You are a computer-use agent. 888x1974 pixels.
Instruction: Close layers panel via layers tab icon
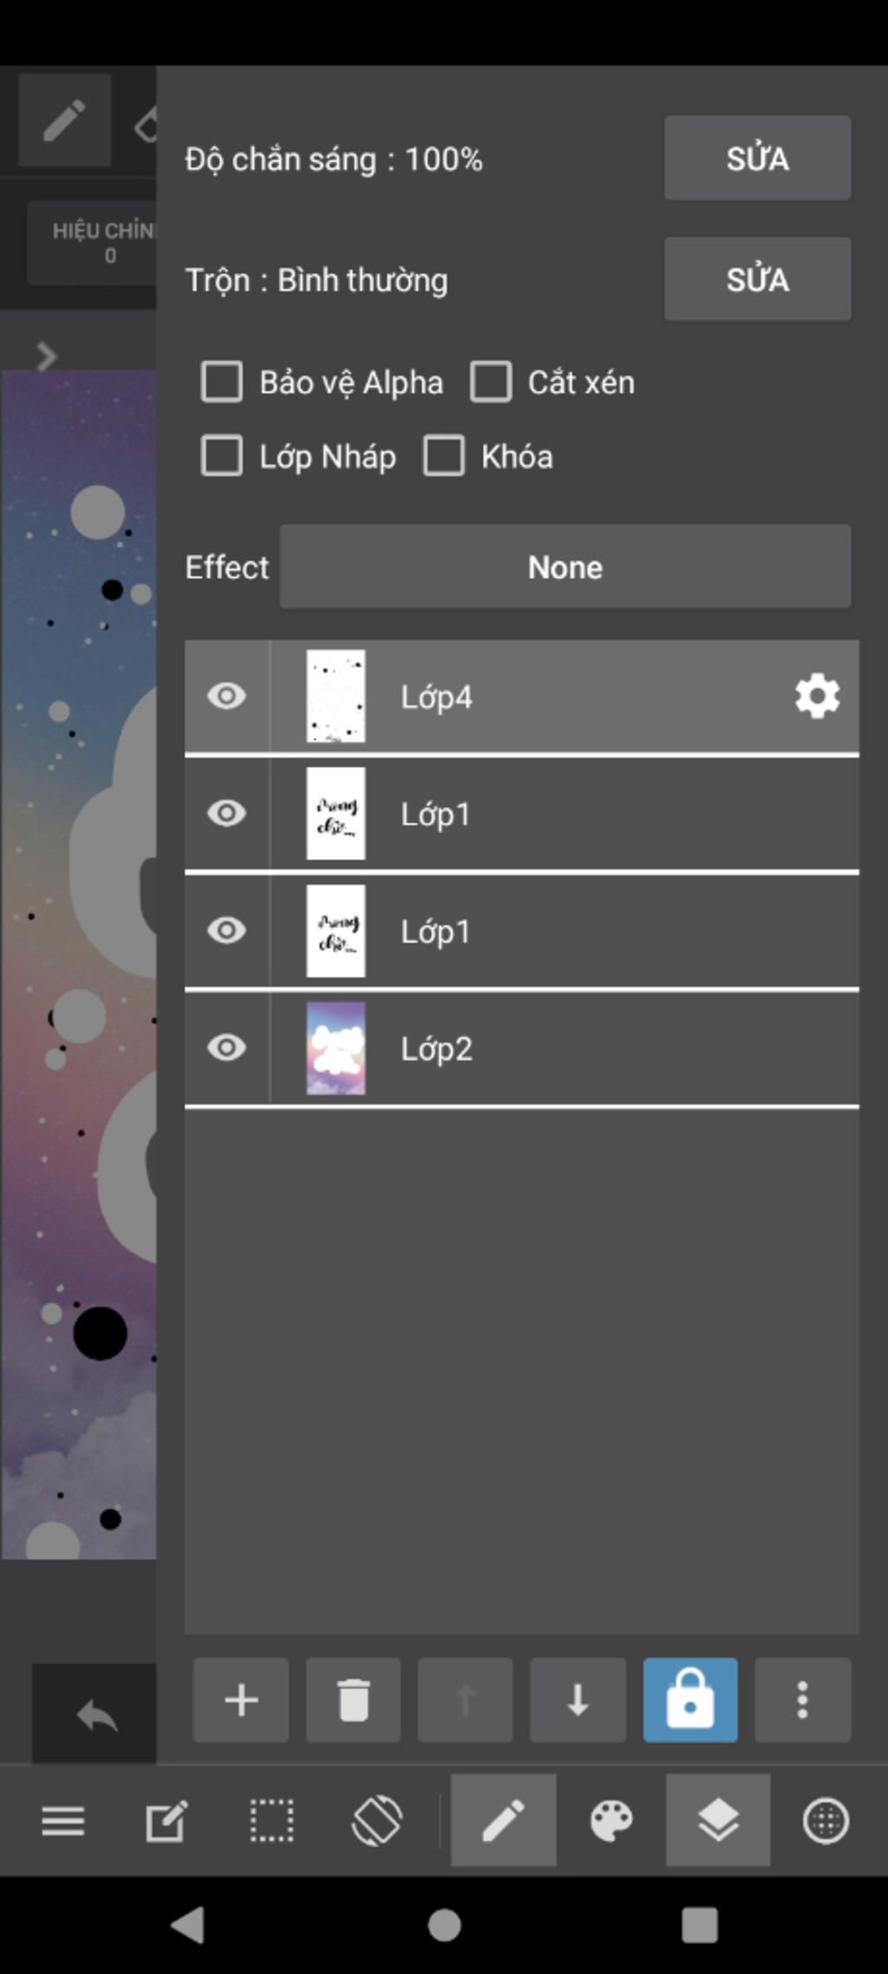[x=718, y=1820]
